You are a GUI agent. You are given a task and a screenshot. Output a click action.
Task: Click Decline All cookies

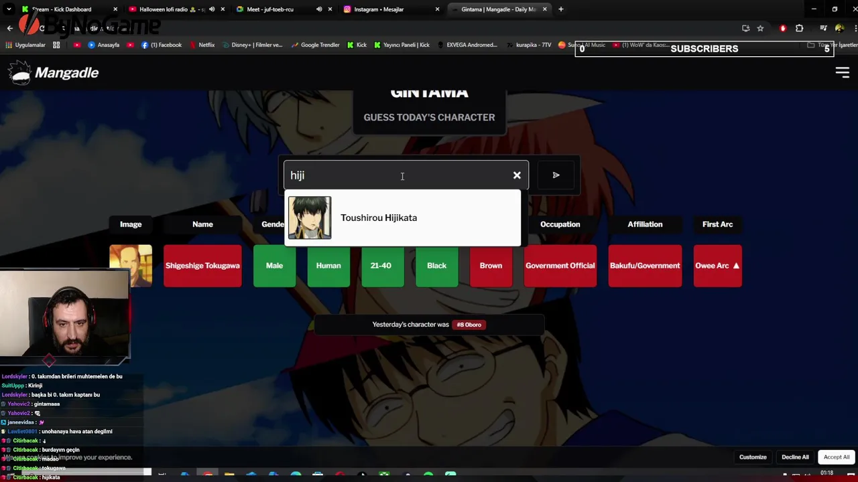tap(795, 457)
